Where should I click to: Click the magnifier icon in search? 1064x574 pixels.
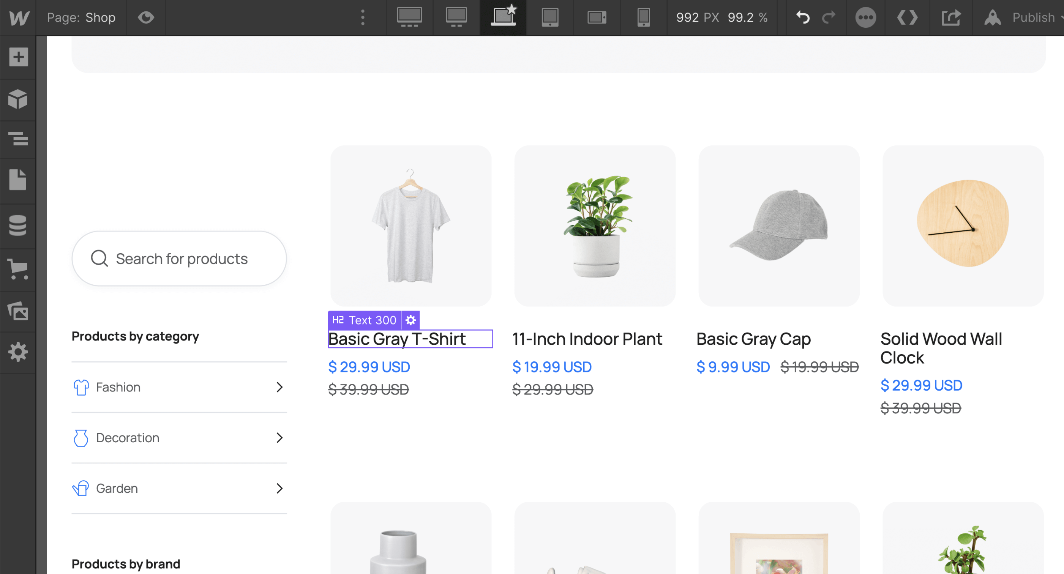(99, 259)
